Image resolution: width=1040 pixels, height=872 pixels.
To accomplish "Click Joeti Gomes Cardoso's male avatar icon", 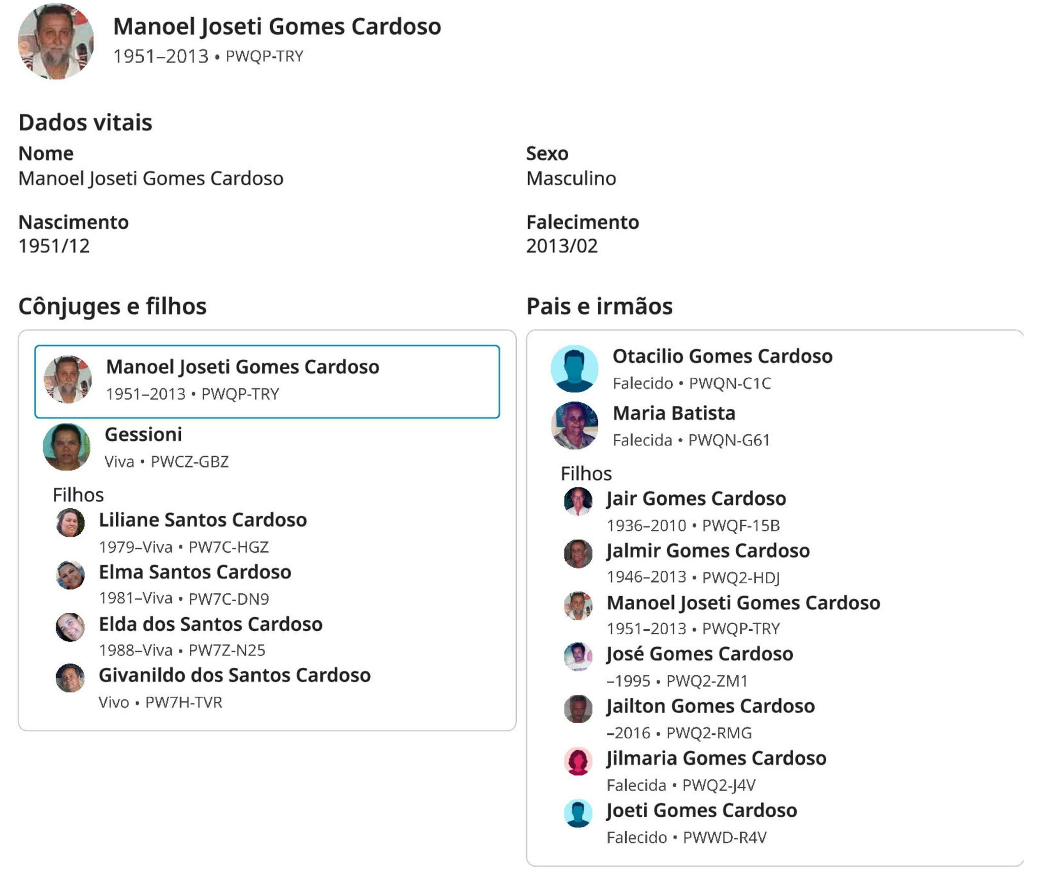I will pos(578,813).
